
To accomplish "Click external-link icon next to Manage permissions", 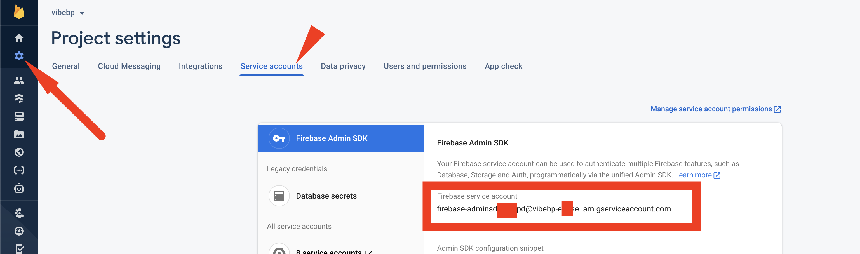I will point(777,109).
